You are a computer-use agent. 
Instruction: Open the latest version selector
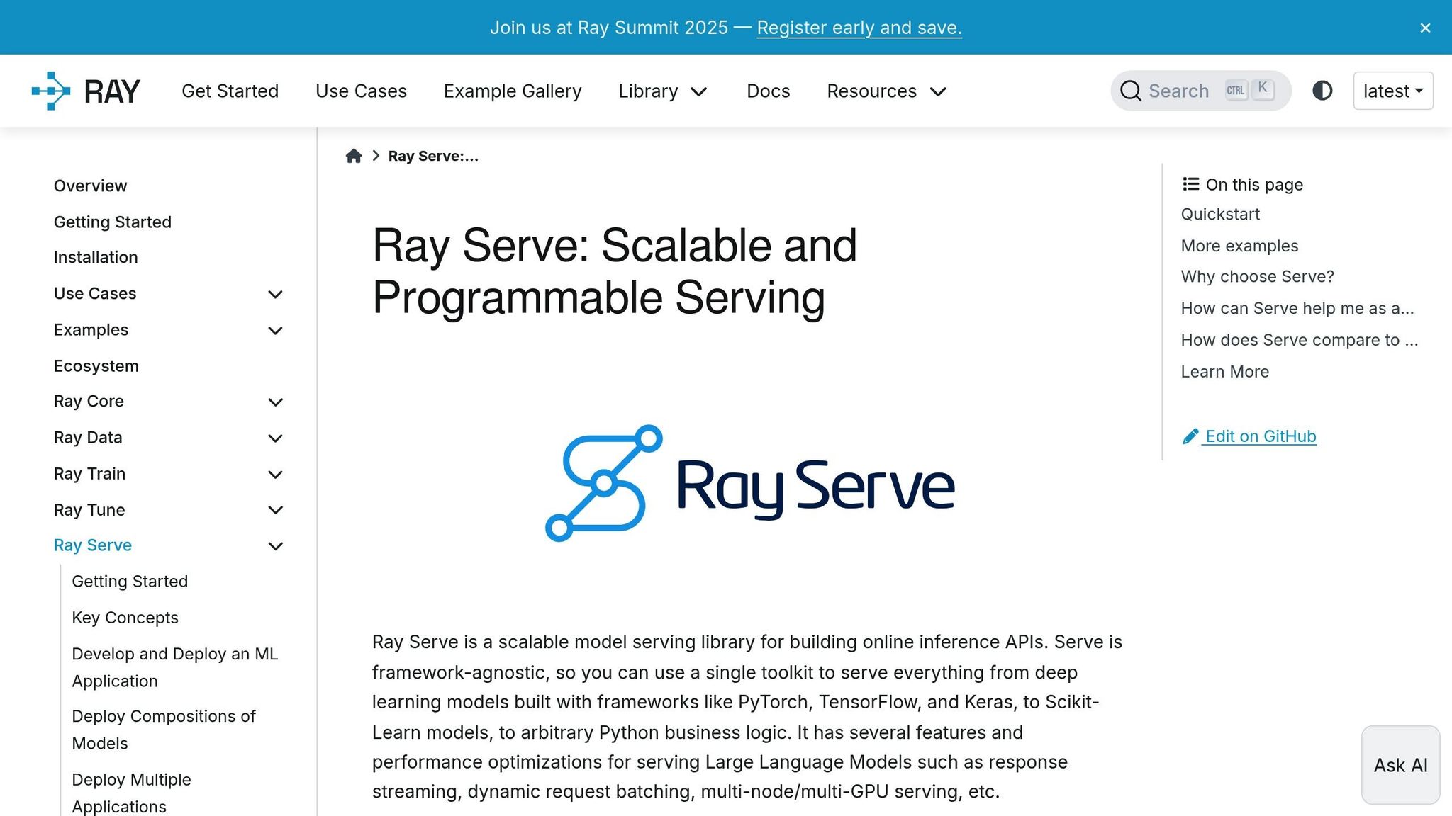(x=1392, y=91)
